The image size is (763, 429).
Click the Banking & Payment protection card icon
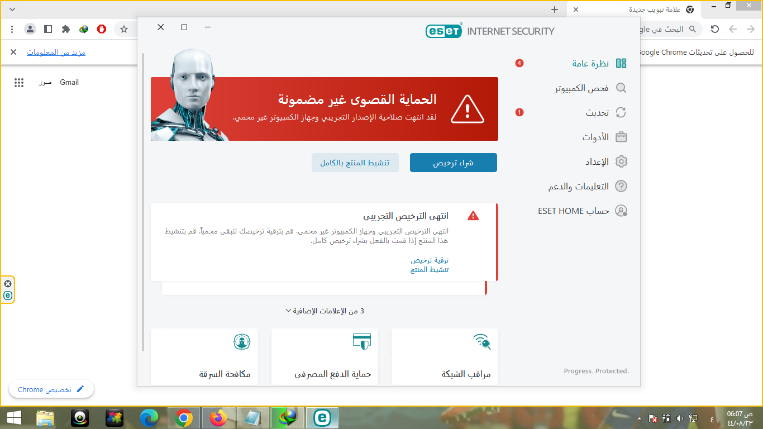coord(361,341)
